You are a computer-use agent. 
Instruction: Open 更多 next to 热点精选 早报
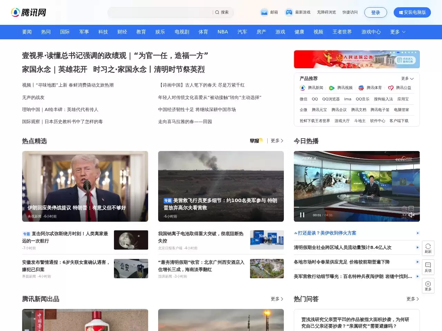[x=277, y=141]
